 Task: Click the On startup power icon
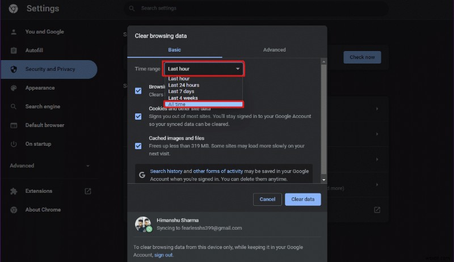pyautogui.click(x=14, y=144)
